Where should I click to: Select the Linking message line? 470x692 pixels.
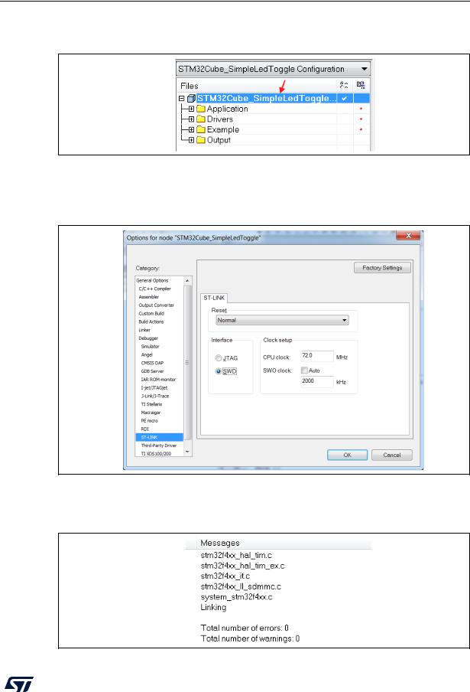pos(213,607)
